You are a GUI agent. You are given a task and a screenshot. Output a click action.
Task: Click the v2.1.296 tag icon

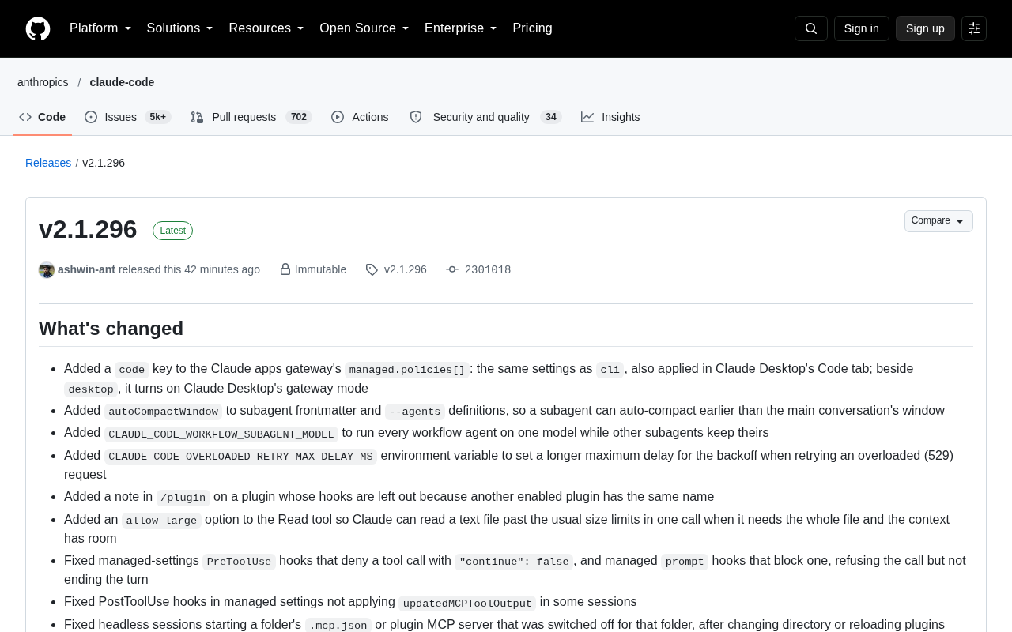coord(372,270)
